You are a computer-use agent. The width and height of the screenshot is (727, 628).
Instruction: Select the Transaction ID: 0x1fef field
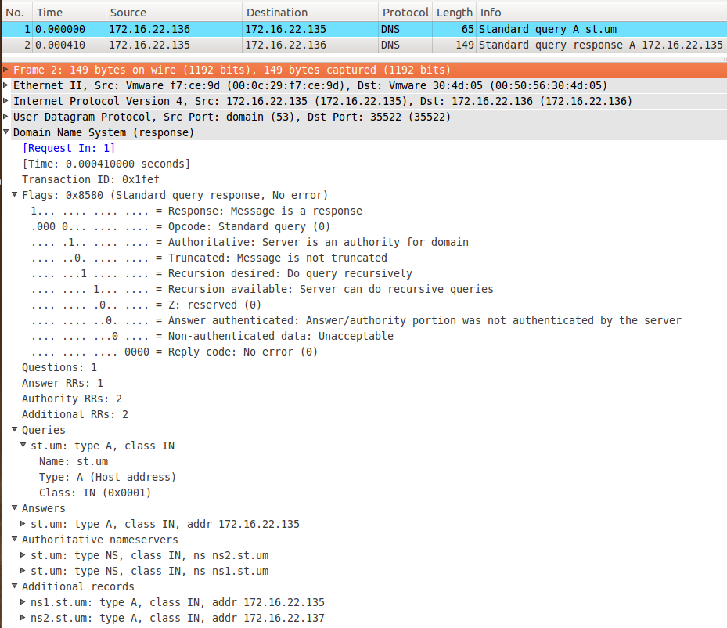91,179
